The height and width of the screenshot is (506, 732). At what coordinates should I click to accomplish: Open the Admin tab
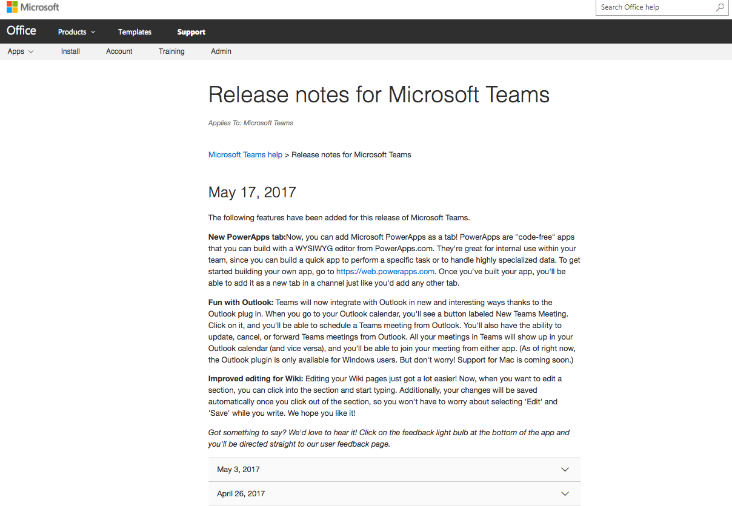click(x=221, y=51)
